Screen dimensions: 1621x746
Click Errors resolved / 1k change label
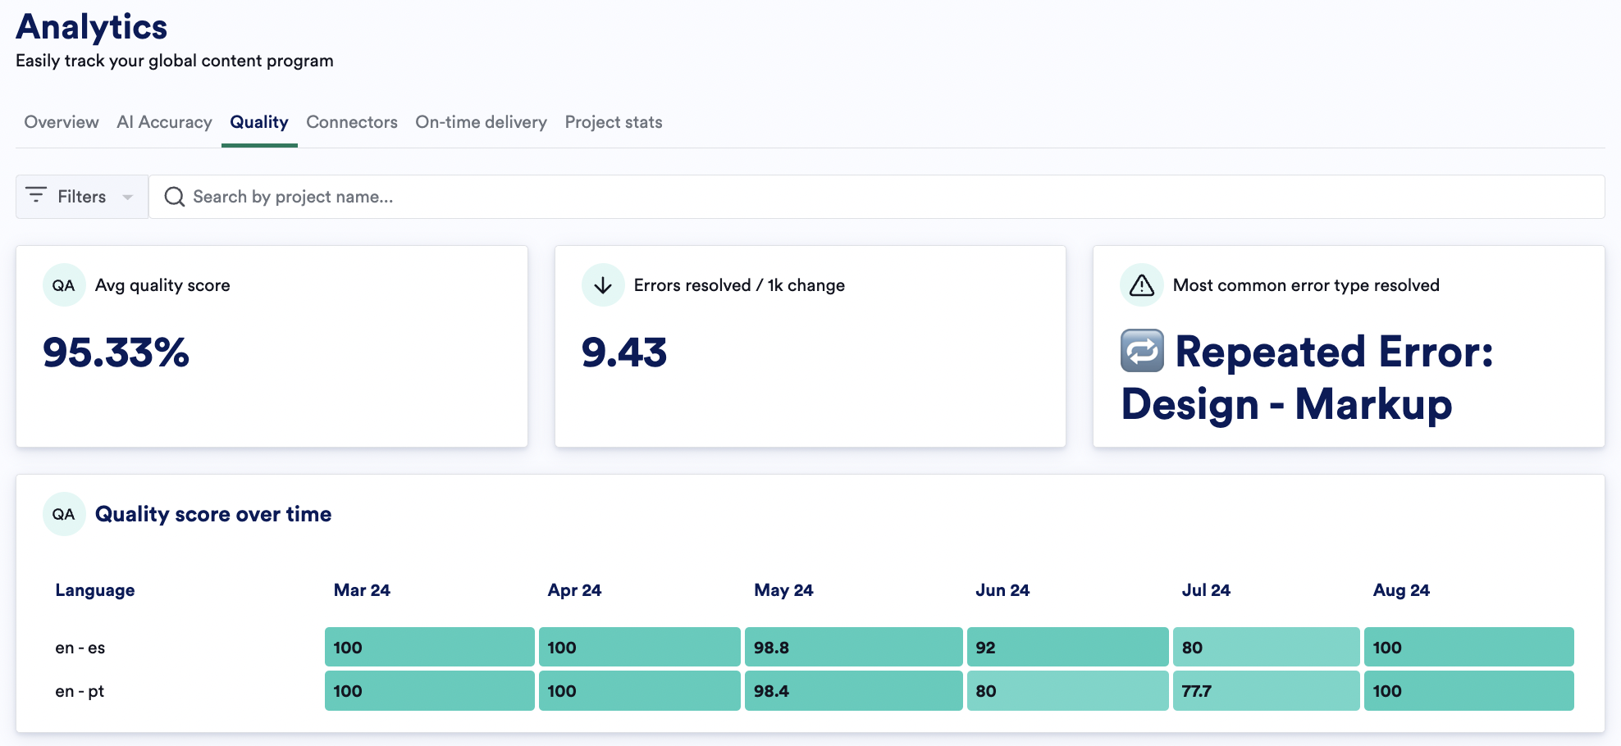739,285
